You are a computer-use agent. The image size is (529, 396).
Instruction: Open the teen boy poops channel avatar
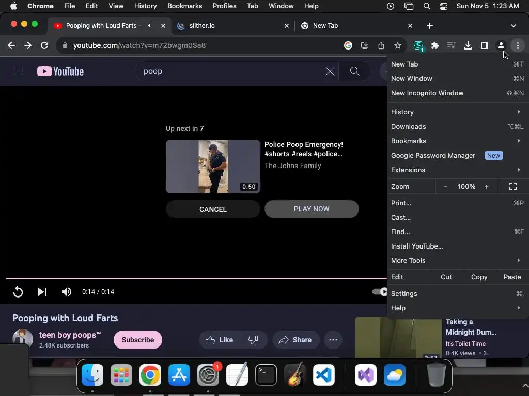pos(23,339)
